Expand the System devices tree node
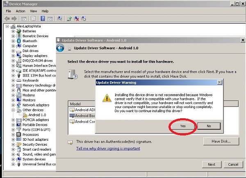The width and height of the screenshot is (246, 178). [13, 159]
